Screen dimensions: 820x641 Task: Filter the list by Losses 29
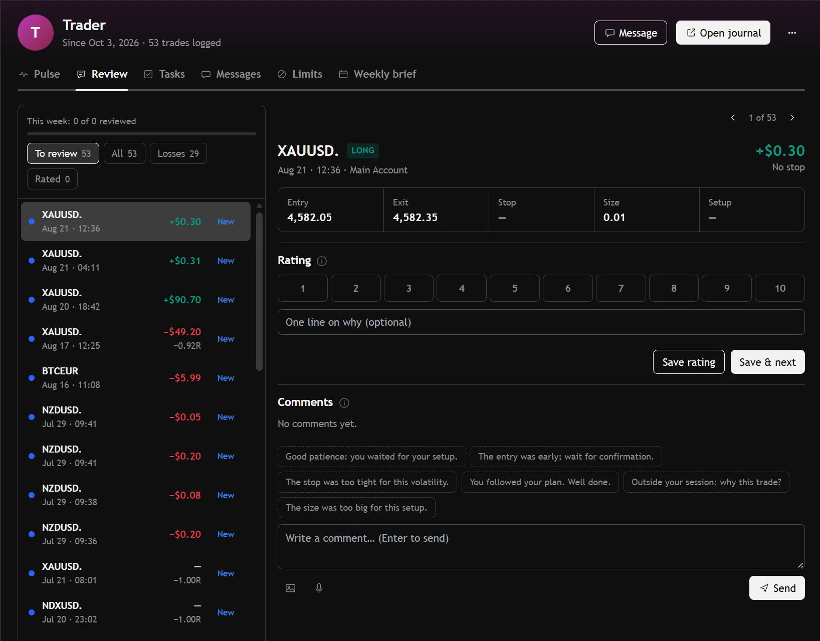(178, 153)
